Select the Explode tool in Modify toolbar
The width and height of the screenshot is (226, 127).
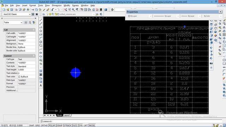pos(224,78)
